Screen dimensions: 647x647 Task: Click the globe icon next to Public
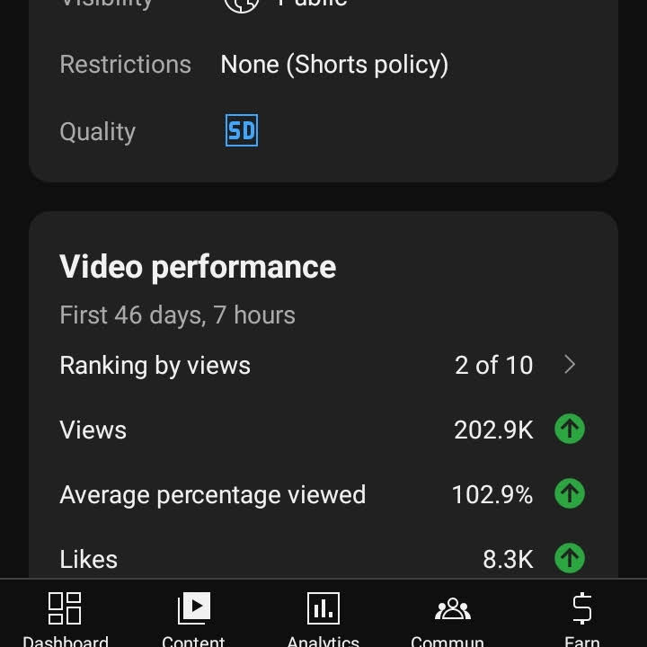pos(242,4)
